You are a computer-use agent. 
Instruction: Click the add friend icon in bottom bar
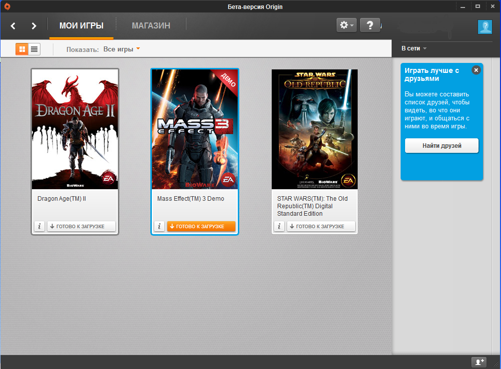coord(479,362)
